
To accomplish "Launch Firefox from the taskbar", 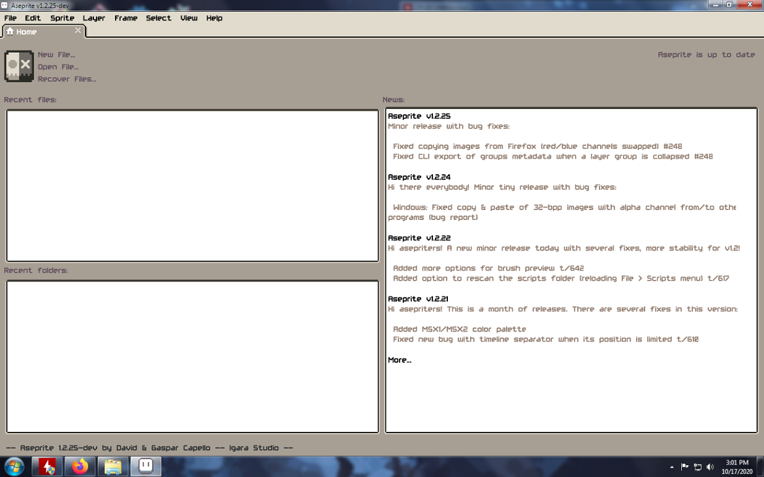I will 80,466.
